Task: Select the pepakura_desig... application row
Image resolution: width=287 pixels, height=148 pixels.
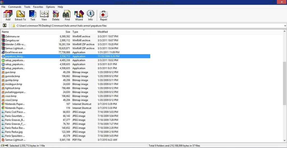Action: (76, 56)
